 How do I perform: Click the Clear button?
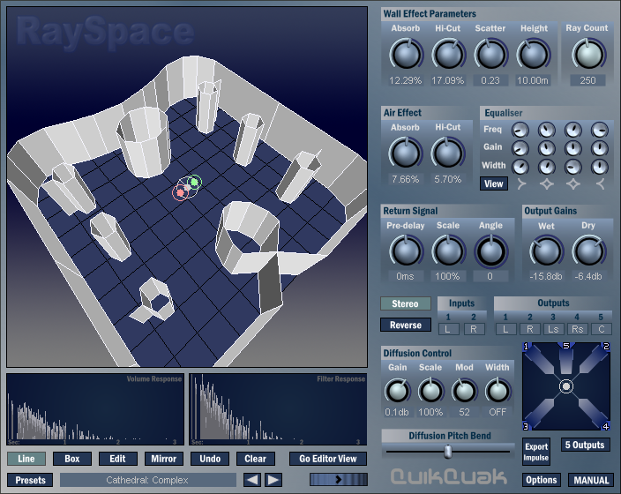pyautogui.click(x=256, y=459)
